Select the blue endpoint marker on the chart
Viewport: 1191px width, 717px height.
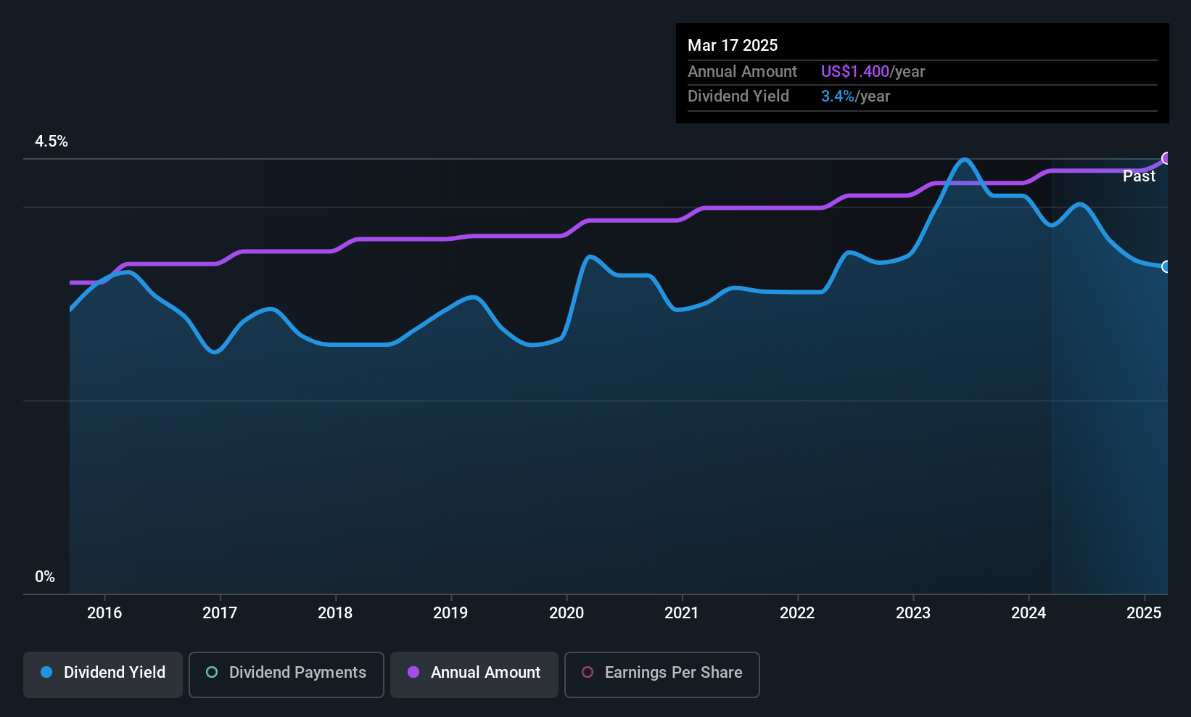coord(1166,267)
